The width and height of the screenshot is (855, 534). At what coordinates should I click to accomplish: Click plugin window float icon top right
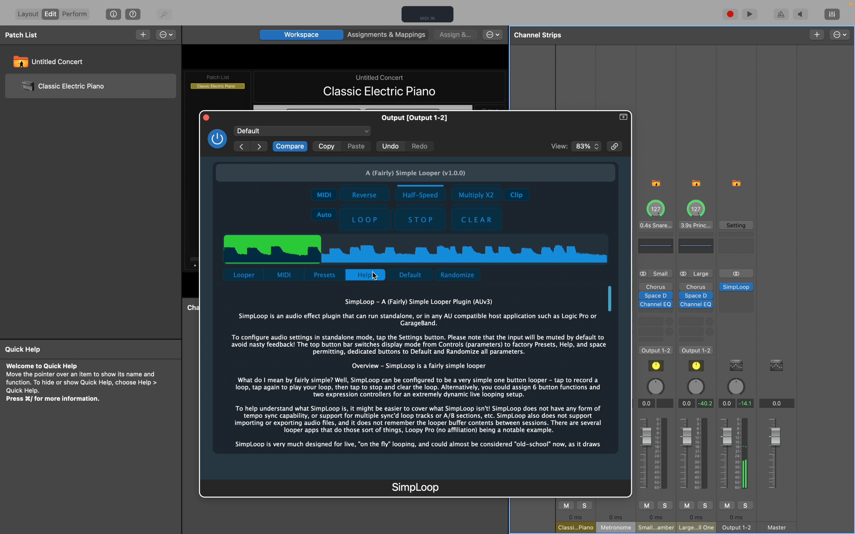coord(623,117)
